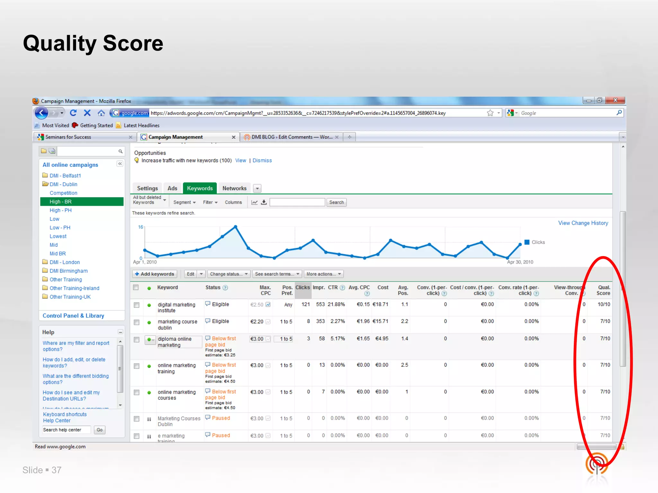Click the Firefox back arrow button
The width and height of the screenshot is (658, 493).
click(x=41, y=113)
